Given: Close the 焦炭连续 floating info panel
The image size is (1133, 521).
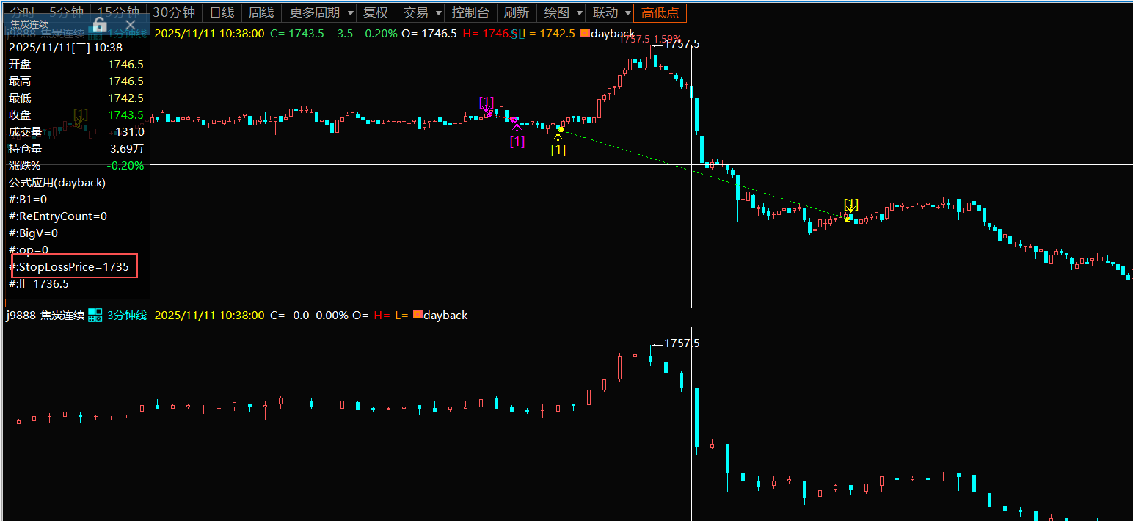Looking at the screenshot, I should [x=131, y=24].
